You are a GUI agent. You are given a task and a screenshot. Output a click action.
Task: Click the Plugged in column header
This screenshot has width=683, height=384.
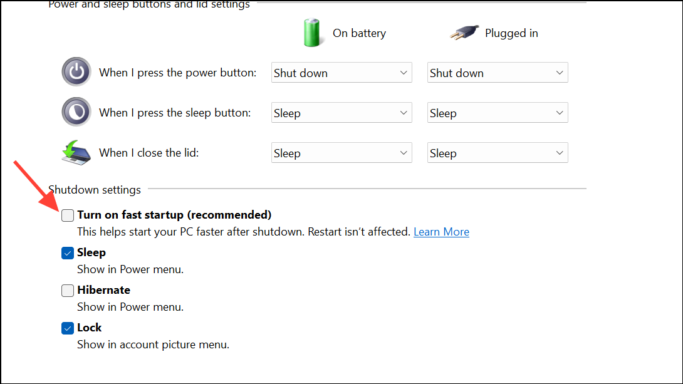click(x=511, y=33)
